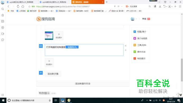The height and width of the screenshot is (103, 183).
Task: Open sidebar favorites star icon
Action: [3, 15]
